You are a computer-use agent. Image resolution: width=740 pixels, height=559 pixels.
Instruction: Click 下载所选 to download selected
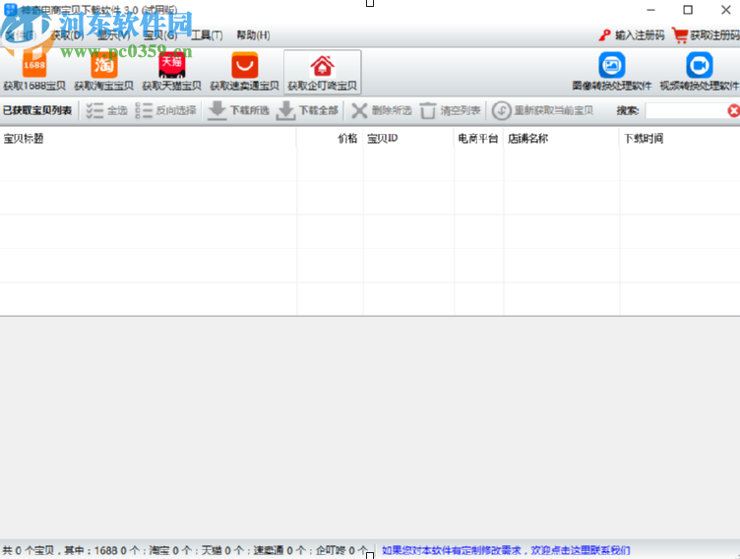[x=239, y=110]
